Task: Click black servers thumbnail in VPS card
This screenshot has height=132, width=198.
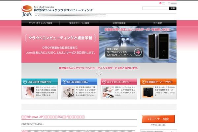Action: click(148, 92)
